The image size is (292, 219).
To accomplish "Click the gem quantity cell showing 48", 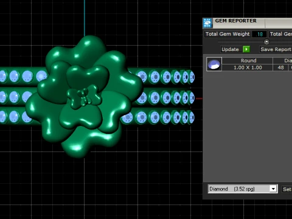I will pyautogui.click(x=280, y=68).
